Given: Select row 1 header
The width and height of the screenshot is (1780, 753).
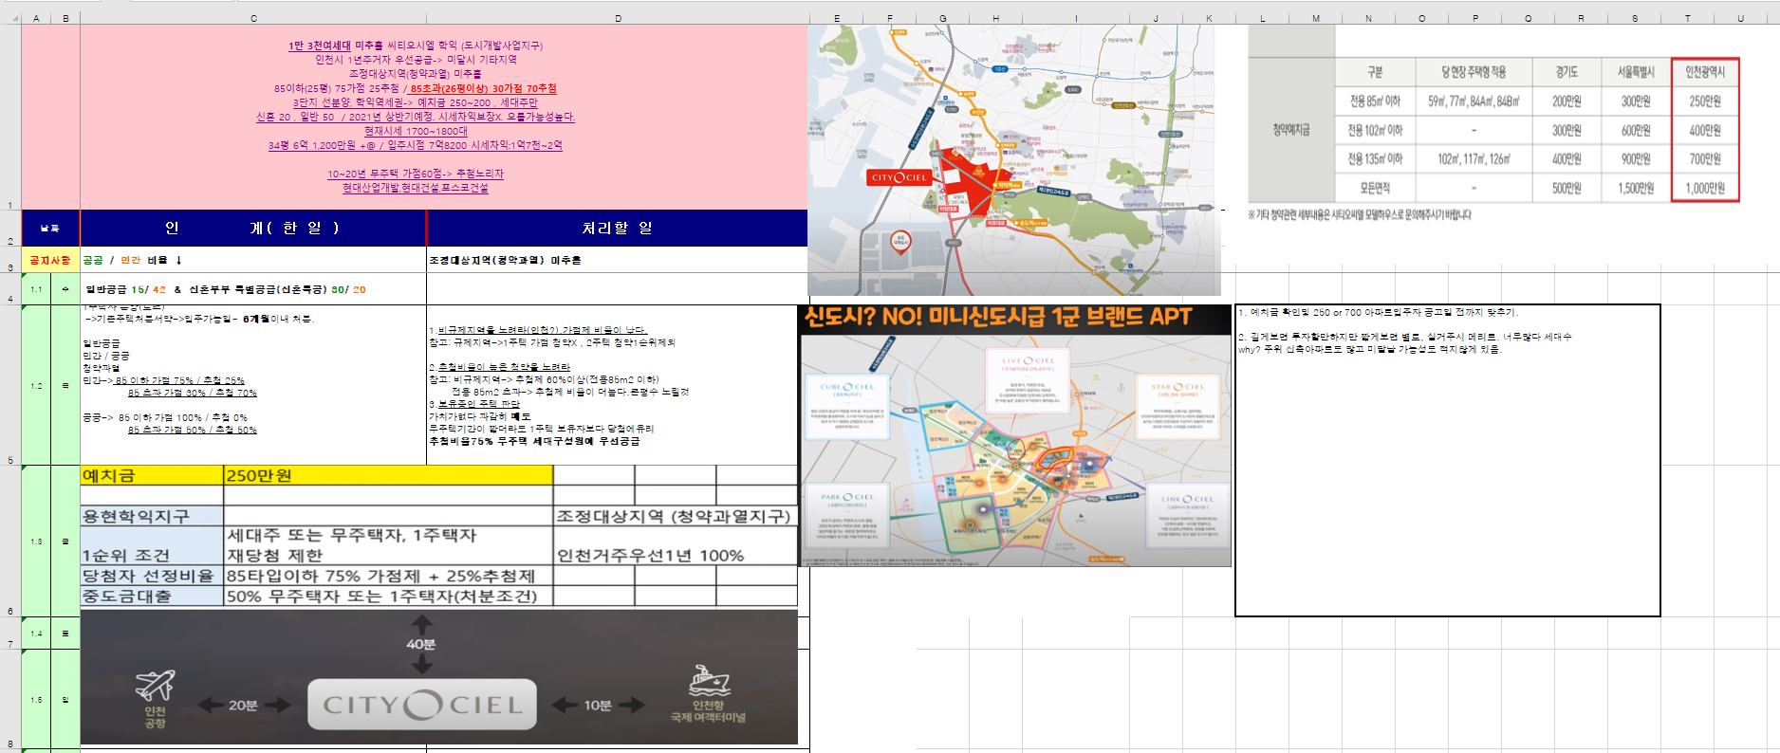Looking at the screenshot, I should click(10, 117).
